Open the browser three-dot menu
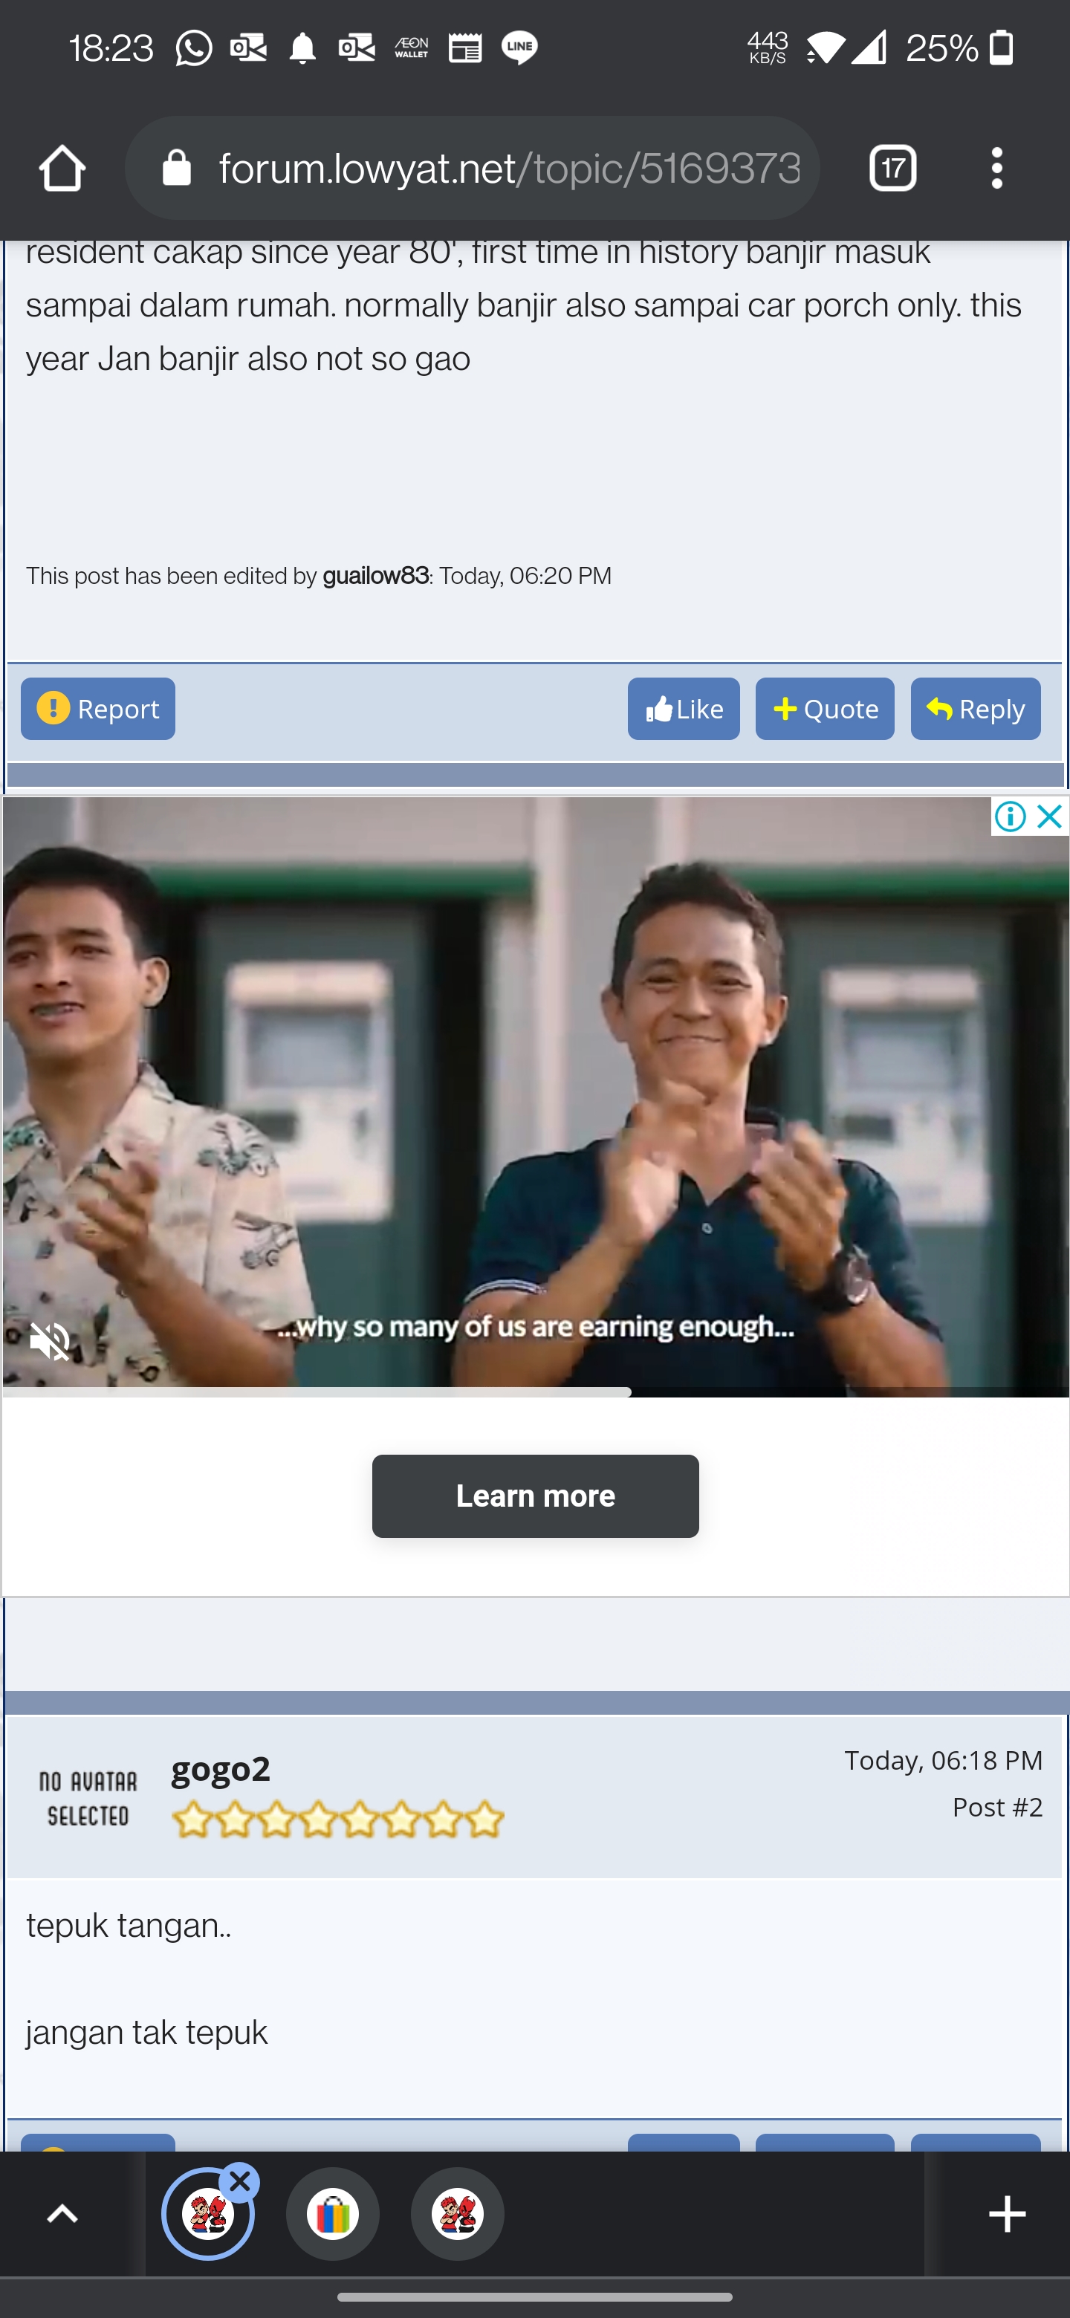The image size is (1070, 2318). point(996,168)
